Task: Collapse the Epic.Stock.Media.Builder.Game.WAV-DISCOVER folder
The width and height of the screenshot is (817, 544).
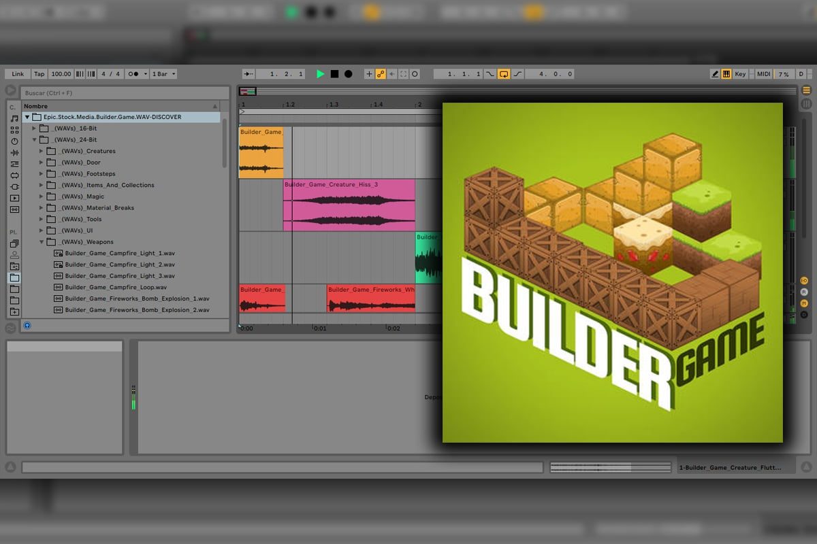Action: (29, 117)
